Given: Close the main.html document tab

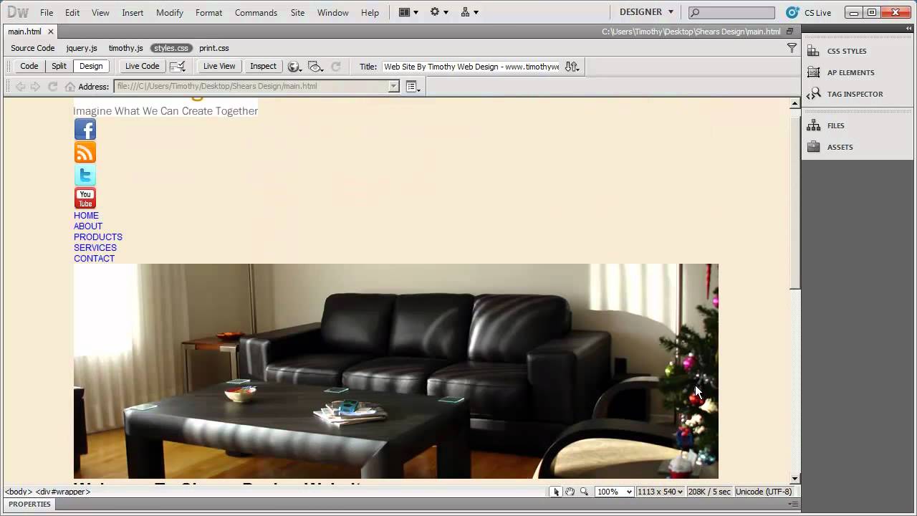Looking at the screenshot, I should (50, 32).
